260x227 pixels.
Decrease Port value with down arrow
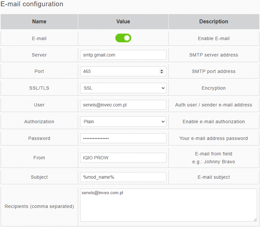pos(162,73)
